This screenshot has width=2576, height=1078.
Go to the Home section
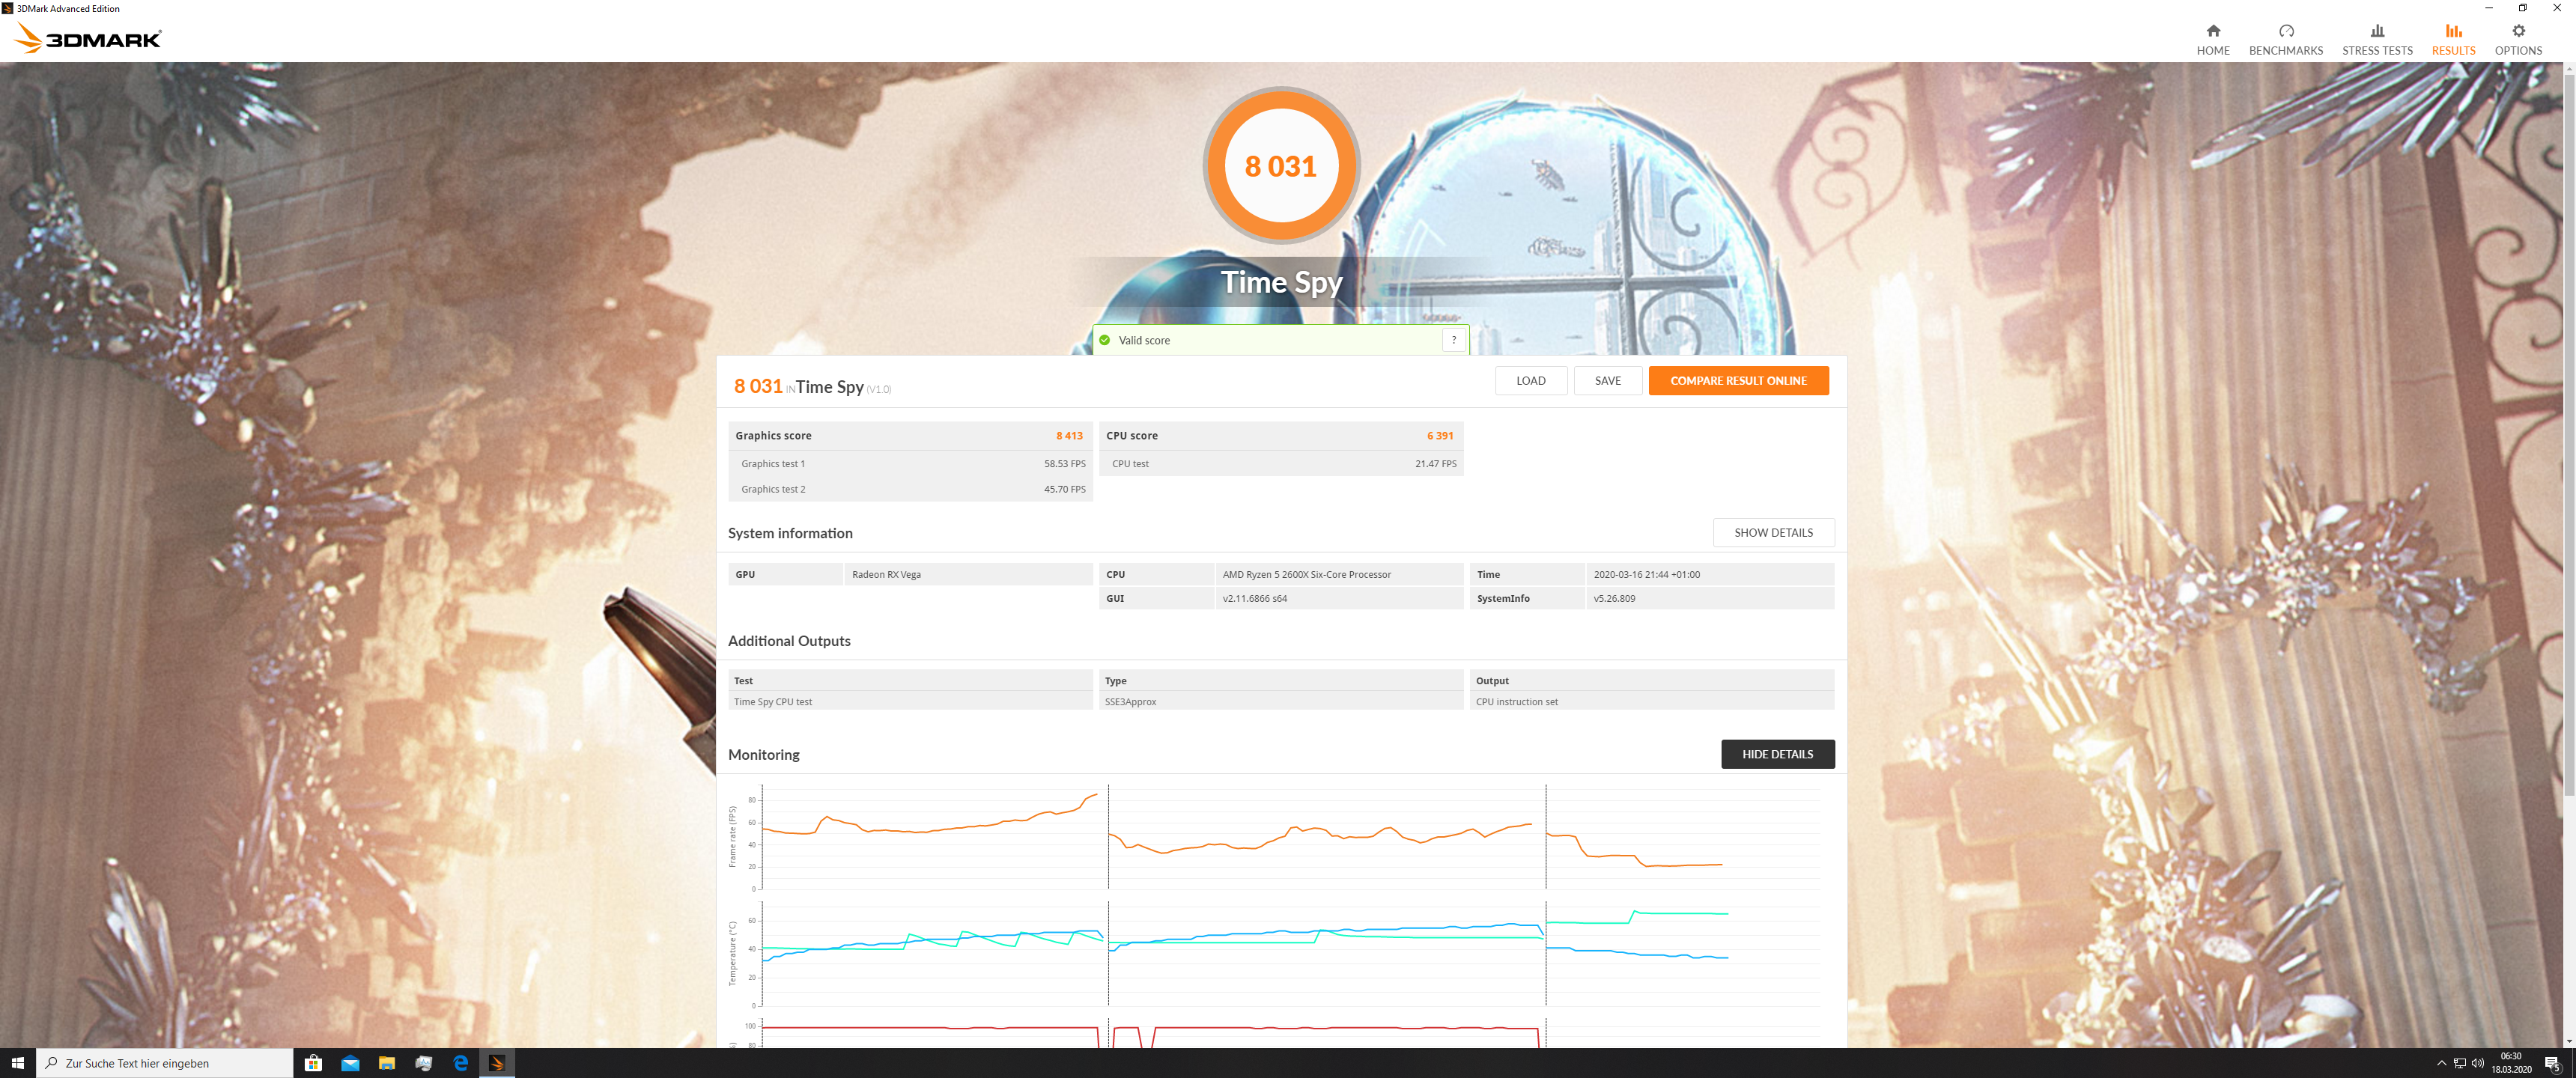click(x=2212, y=39)
